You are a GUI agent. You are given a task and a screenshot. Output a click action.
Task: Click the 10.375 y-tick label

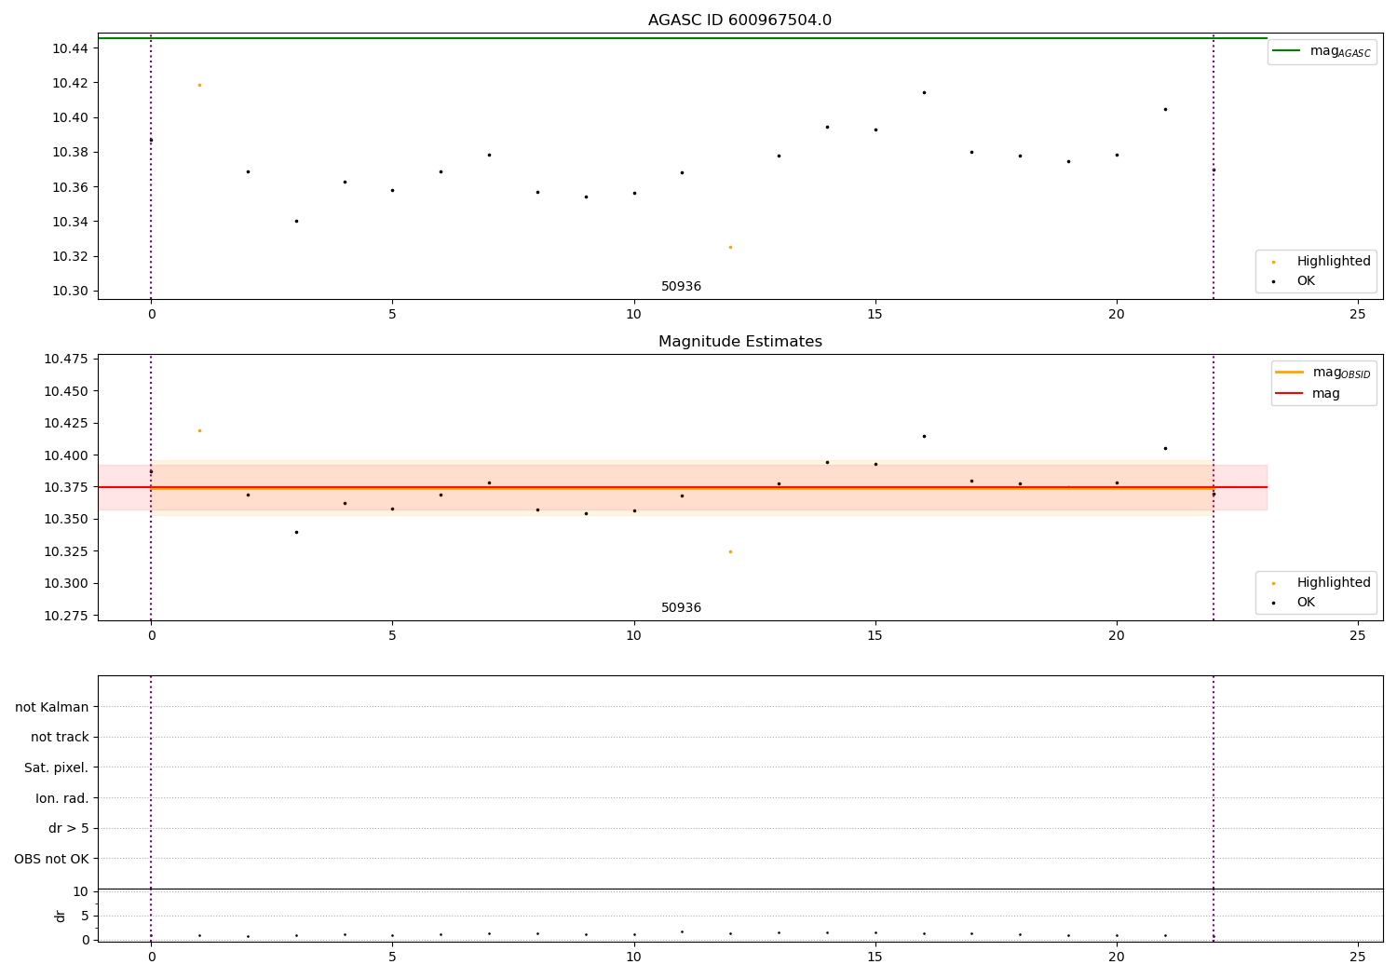pyautogui.click(x=66, y=487)
